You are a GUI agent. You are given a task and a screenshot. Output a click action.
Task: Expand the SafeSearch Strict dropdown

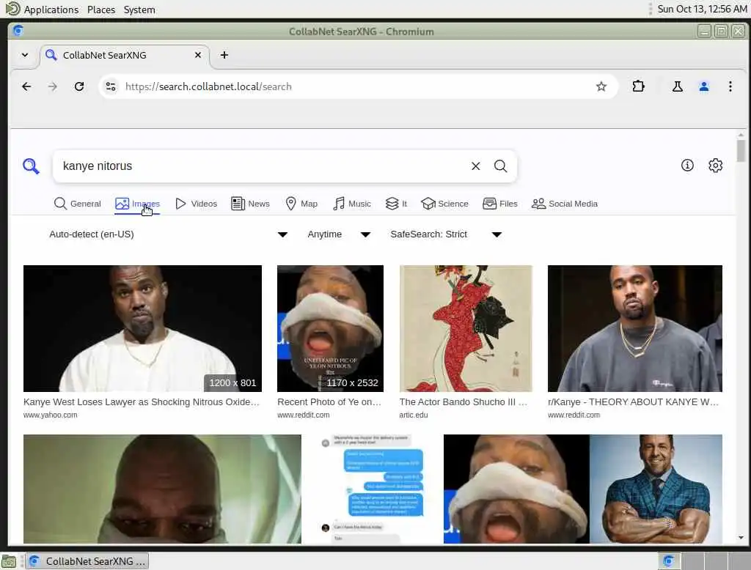pos(446,234)
